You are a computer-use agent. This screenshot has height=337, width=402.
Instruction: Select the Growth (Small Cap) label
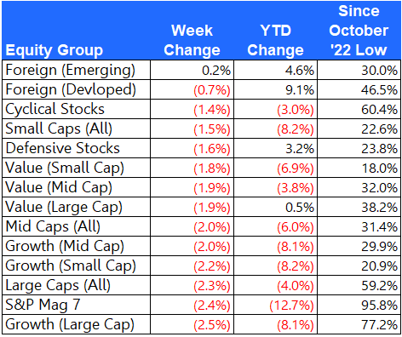point(71,266)
